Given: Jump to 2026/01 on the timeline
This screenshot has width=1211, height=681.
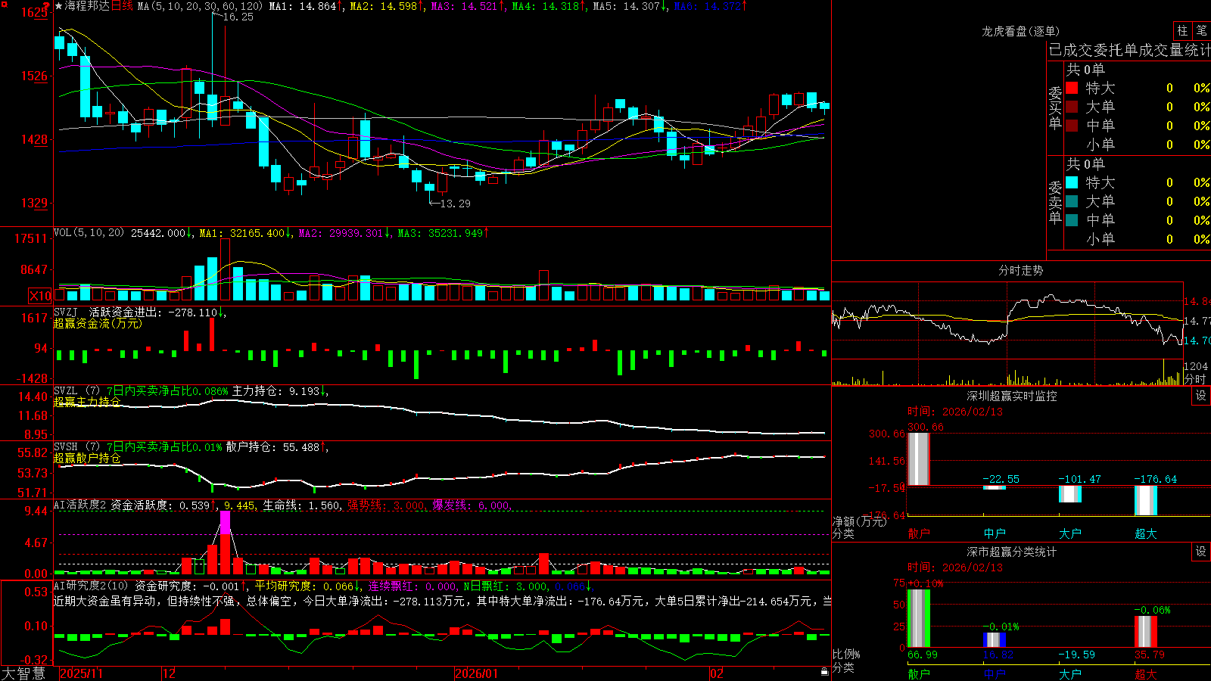Looking at the screenshot, I should 476,673.
